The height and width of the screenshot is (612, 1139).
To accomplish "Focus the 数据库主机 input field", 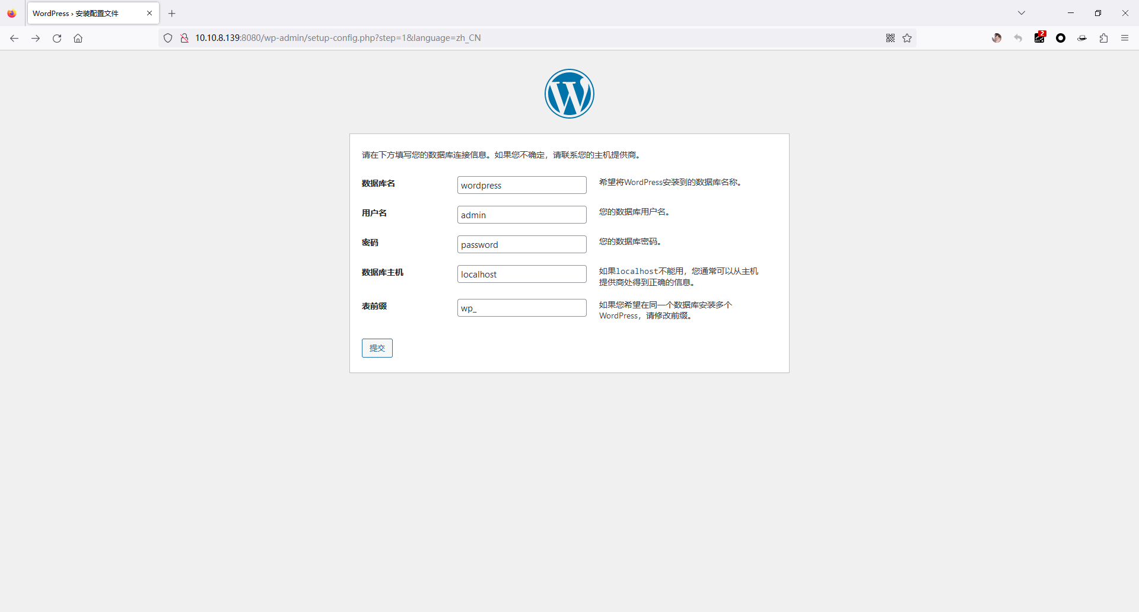I will [522, 274].
